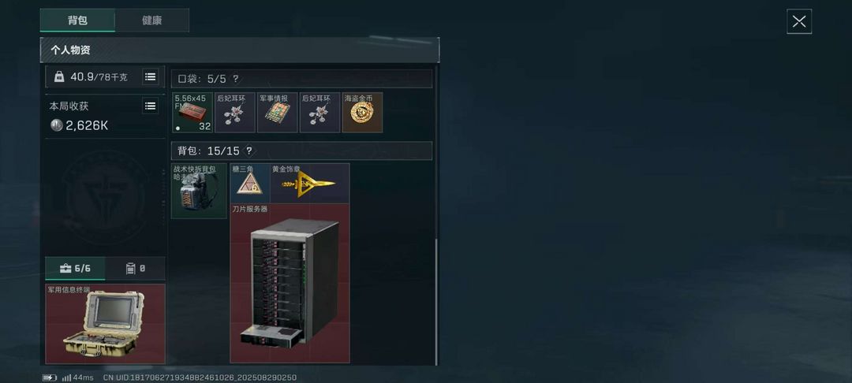Click the inventory panel vertical scrollbar
This screenshot has width=852, height=383.
click(435, 302)
